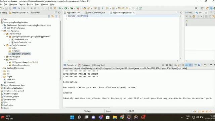Collapse src/main/java folder node
Viewport: 215px width, 121px height.
[x=4, y=34]
